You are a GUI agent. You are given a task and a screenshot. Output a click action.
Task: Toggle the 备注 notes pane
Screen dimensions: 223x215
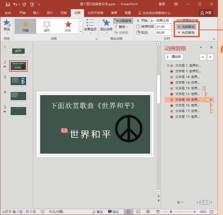pos(97,212)
